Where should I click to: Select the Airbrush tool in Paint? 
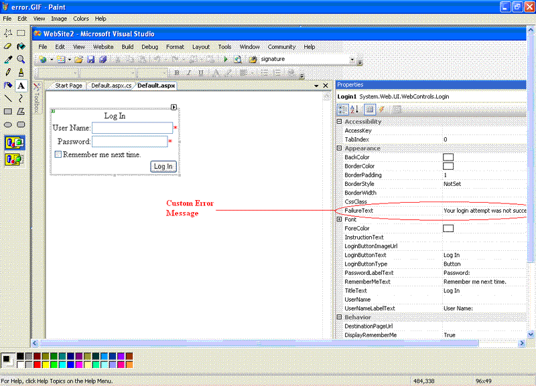[x=8, y=86]
